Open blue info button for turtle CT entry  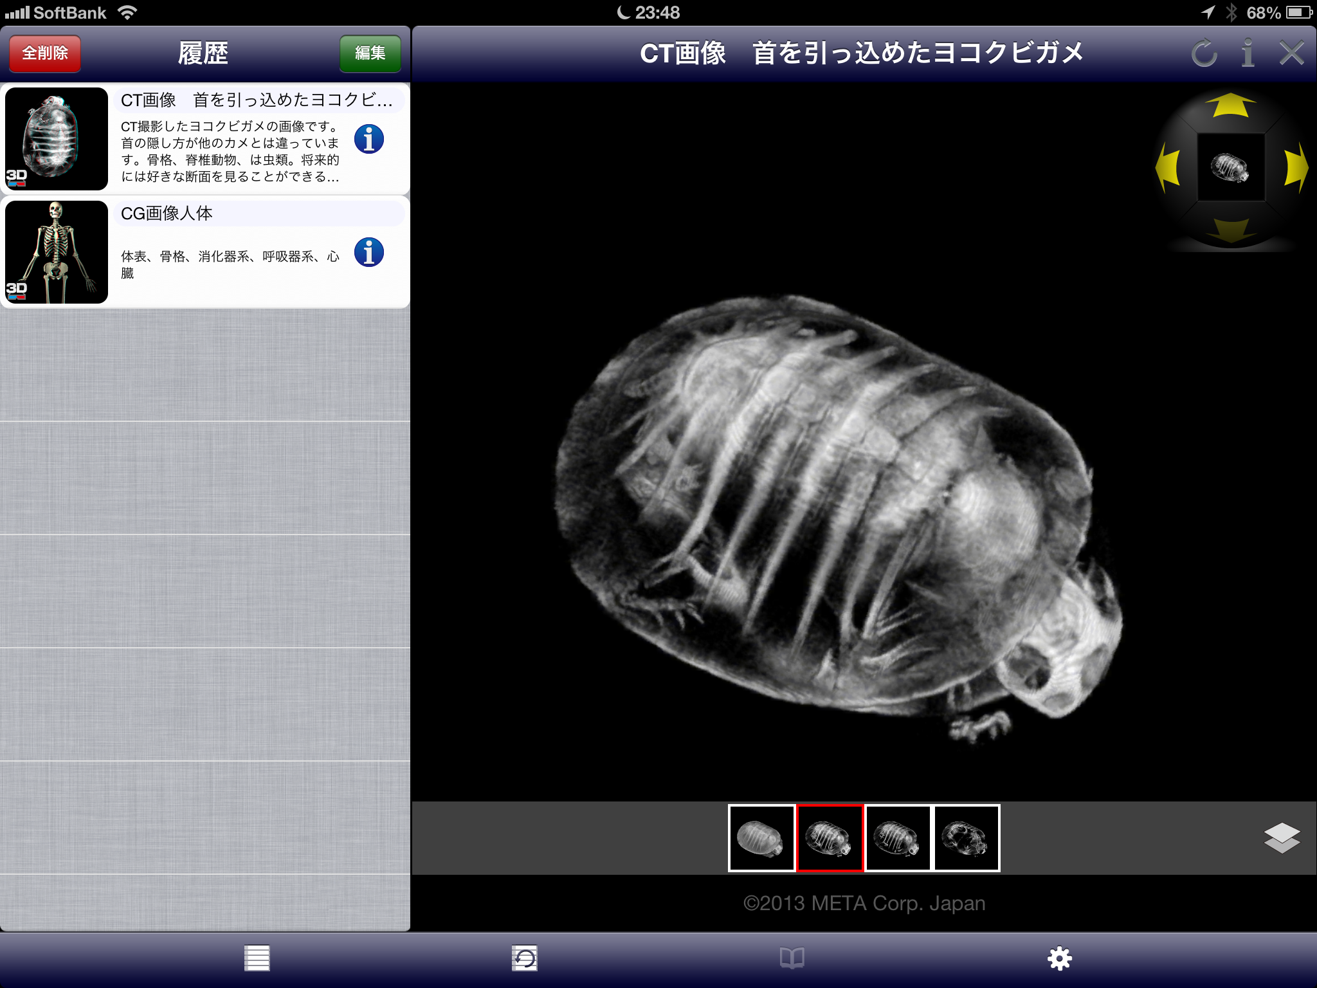pyautogui.click(x=369, y=139)
